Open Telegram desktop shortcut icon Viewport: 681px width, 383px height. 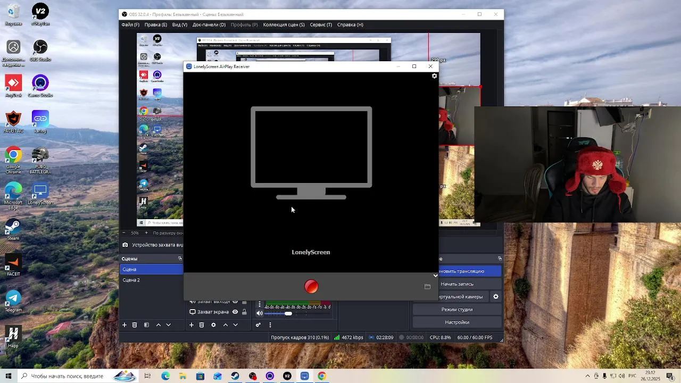[x=13, y=301]
